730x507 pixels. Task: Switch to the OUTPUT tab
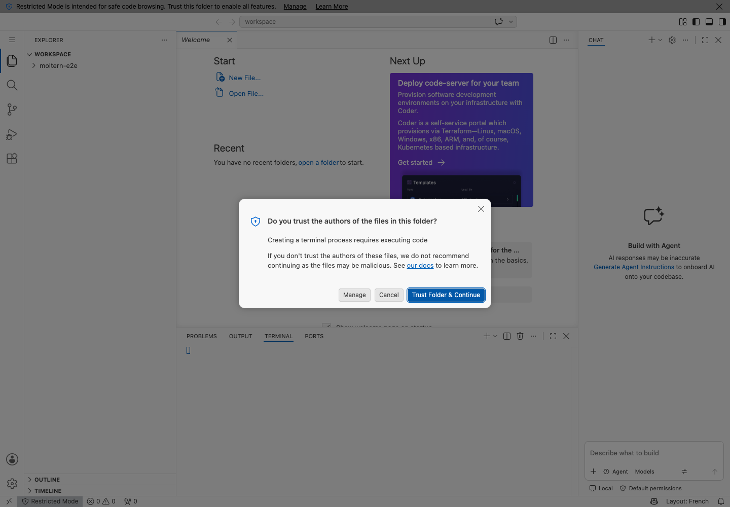[x=240, y=336]
